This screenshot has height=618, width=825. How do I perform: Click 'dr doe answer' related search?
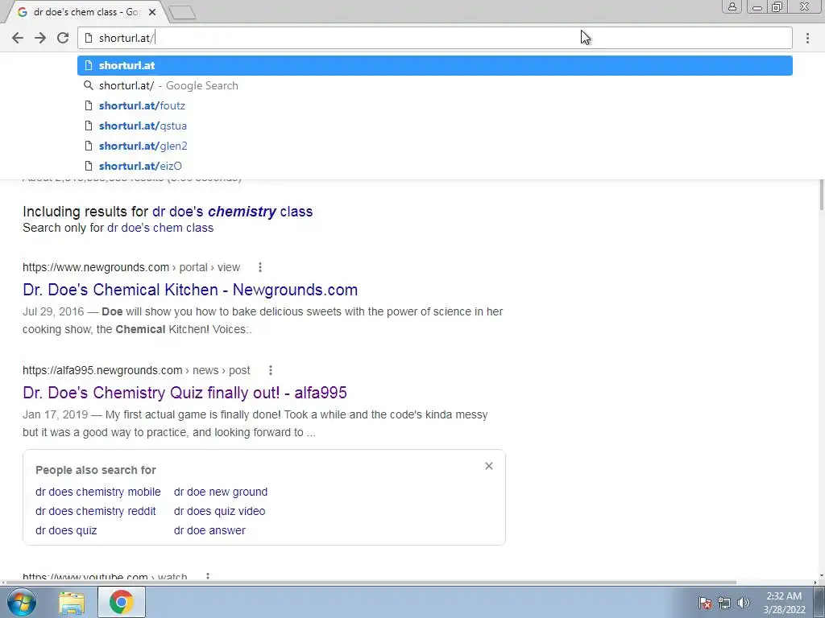(x=209, y=530)
